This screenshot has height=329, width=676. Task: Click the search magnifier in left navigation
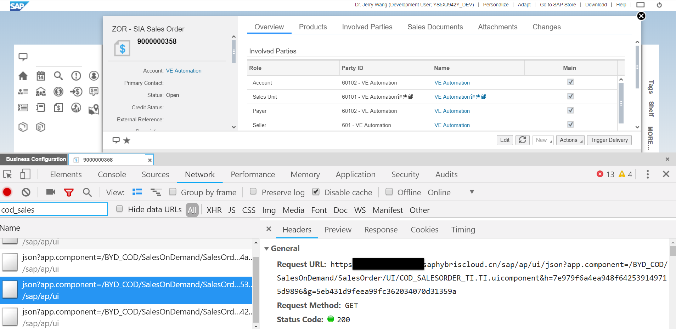[x=58, y=76]
